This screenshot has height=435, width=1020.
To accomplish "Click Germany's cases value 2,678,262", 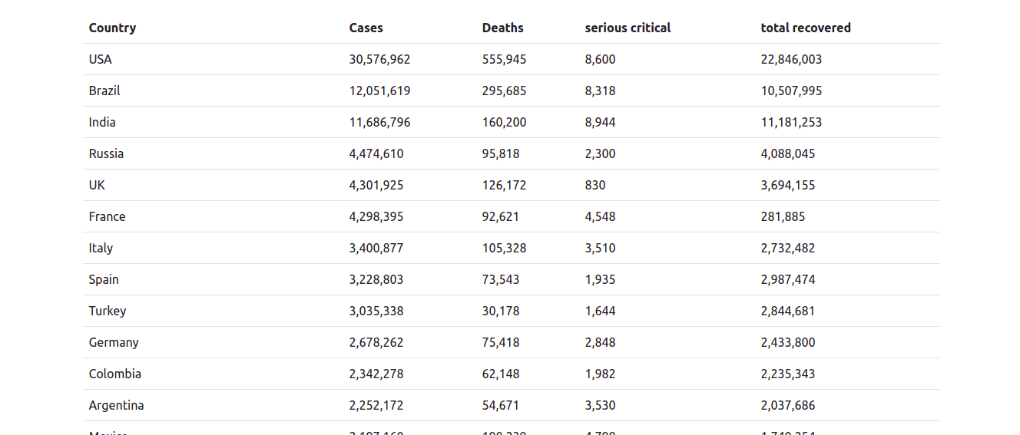I will 376,342.
